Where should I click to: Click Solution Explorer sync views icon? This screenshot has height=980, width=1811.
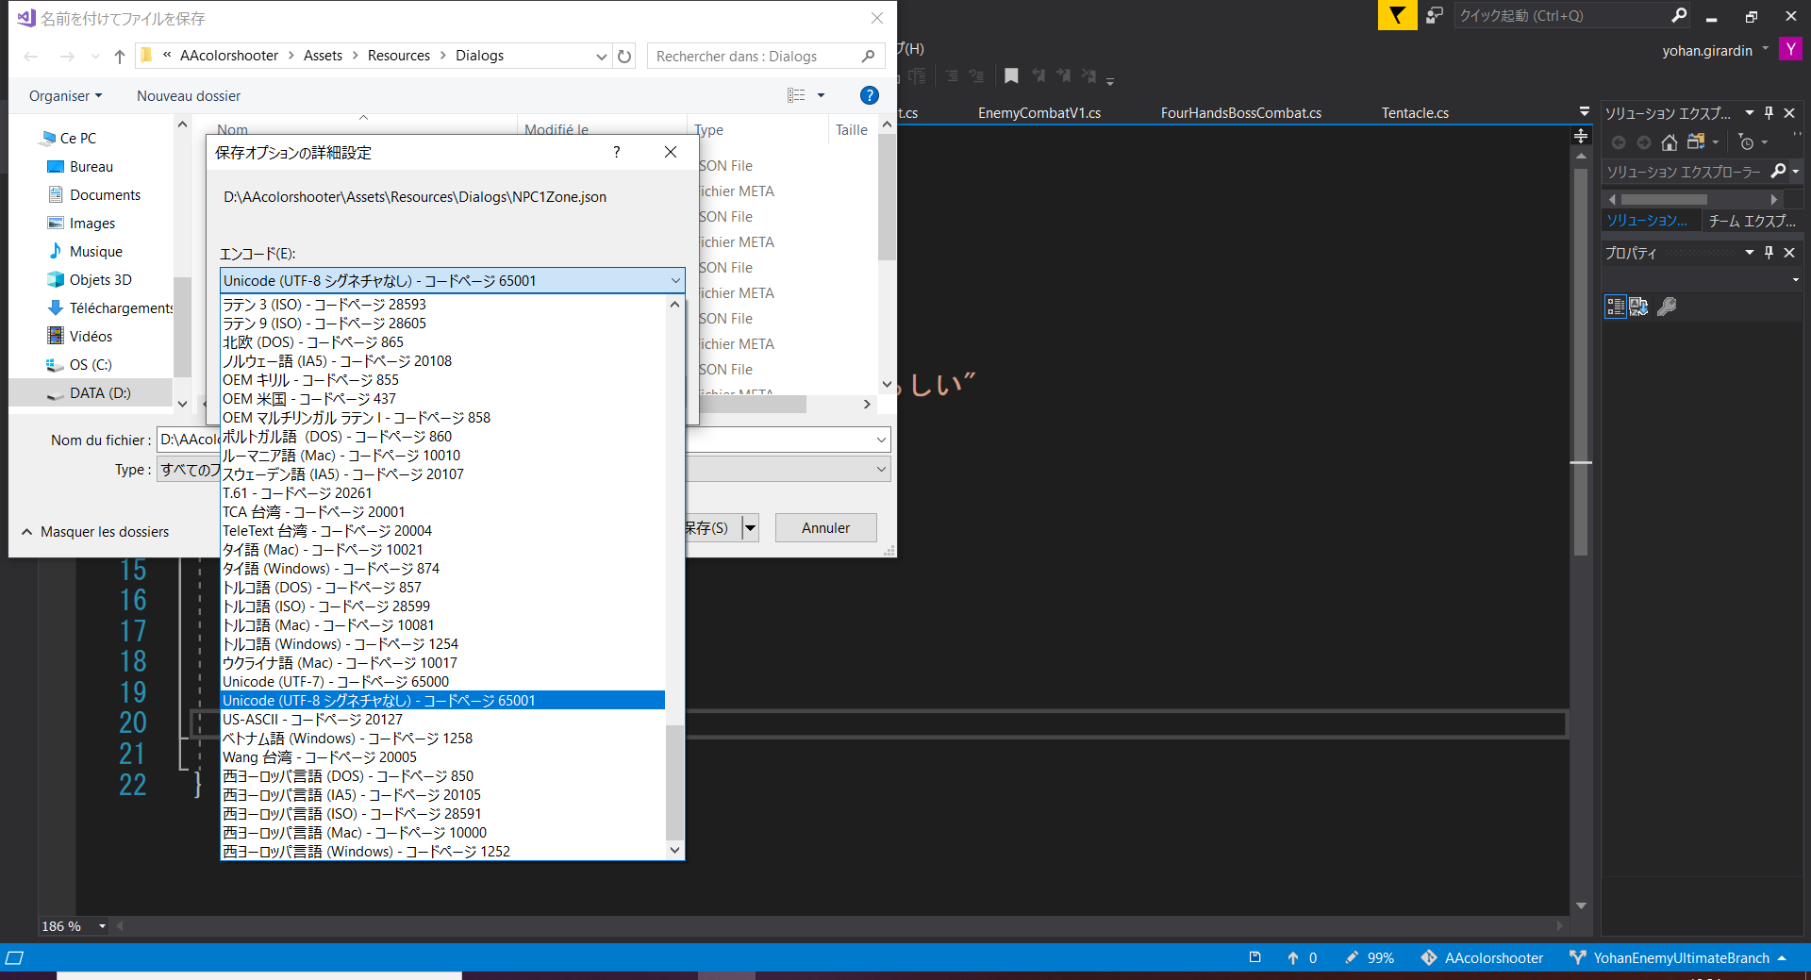pos(1696,142)
